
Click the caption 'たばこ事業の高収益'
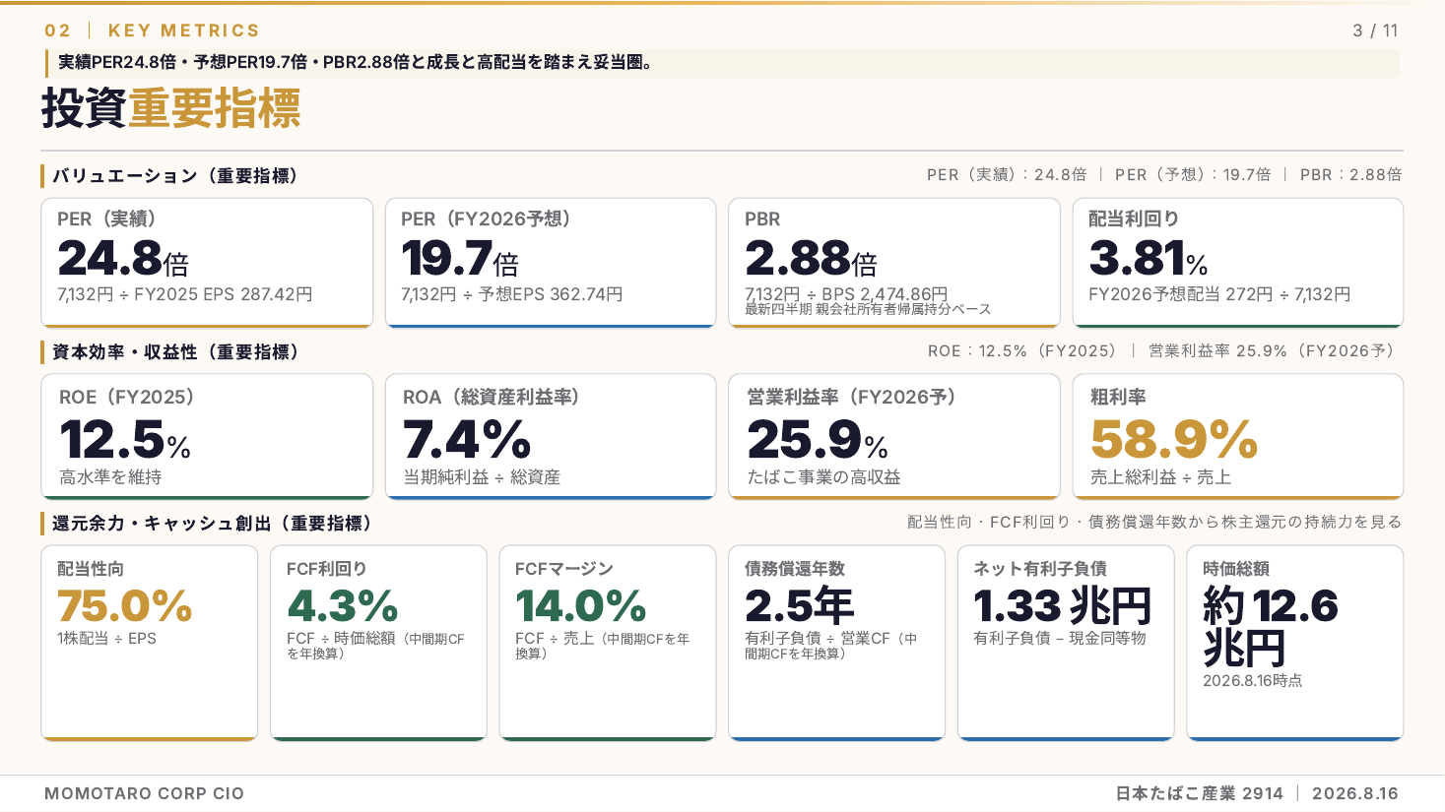(x=823, y=477)
